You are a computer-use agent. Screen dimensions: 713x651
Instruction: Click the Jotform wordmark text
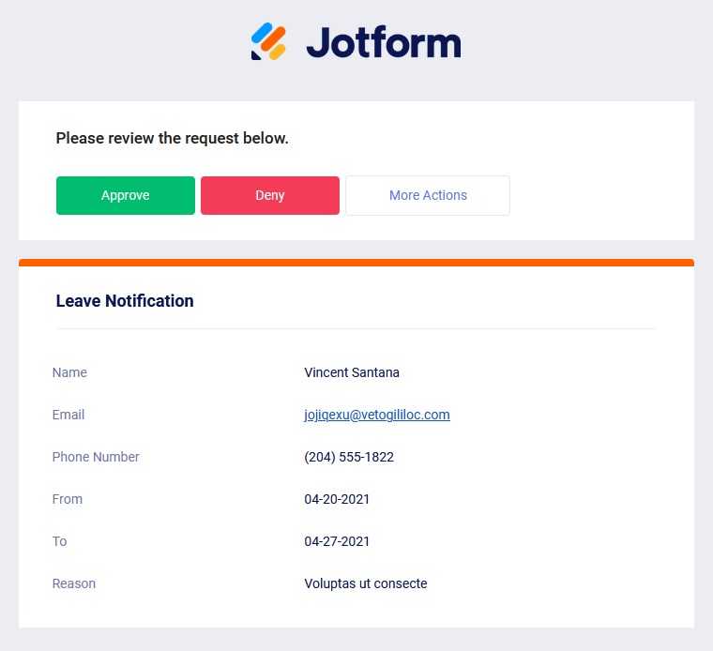click(x=384, y=43)
